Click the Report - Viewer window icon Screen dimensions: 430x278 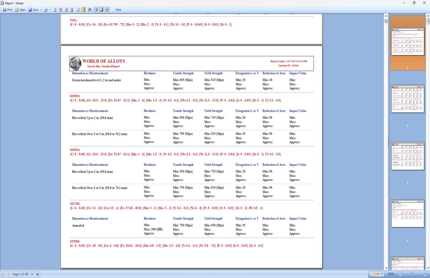(x=2, y=3)
